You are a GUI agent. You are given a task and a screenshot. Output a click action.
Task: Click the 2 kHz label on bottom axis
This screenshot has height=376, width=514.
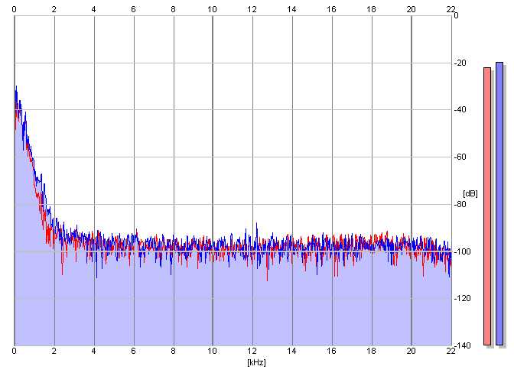(x=54, y=351)
